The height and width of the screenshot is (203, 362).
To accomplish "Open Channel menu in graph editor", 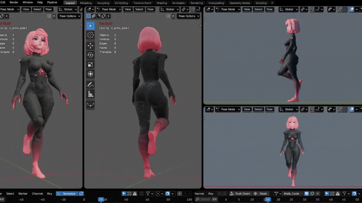I will pyautogui.click(x=37, y=194).
